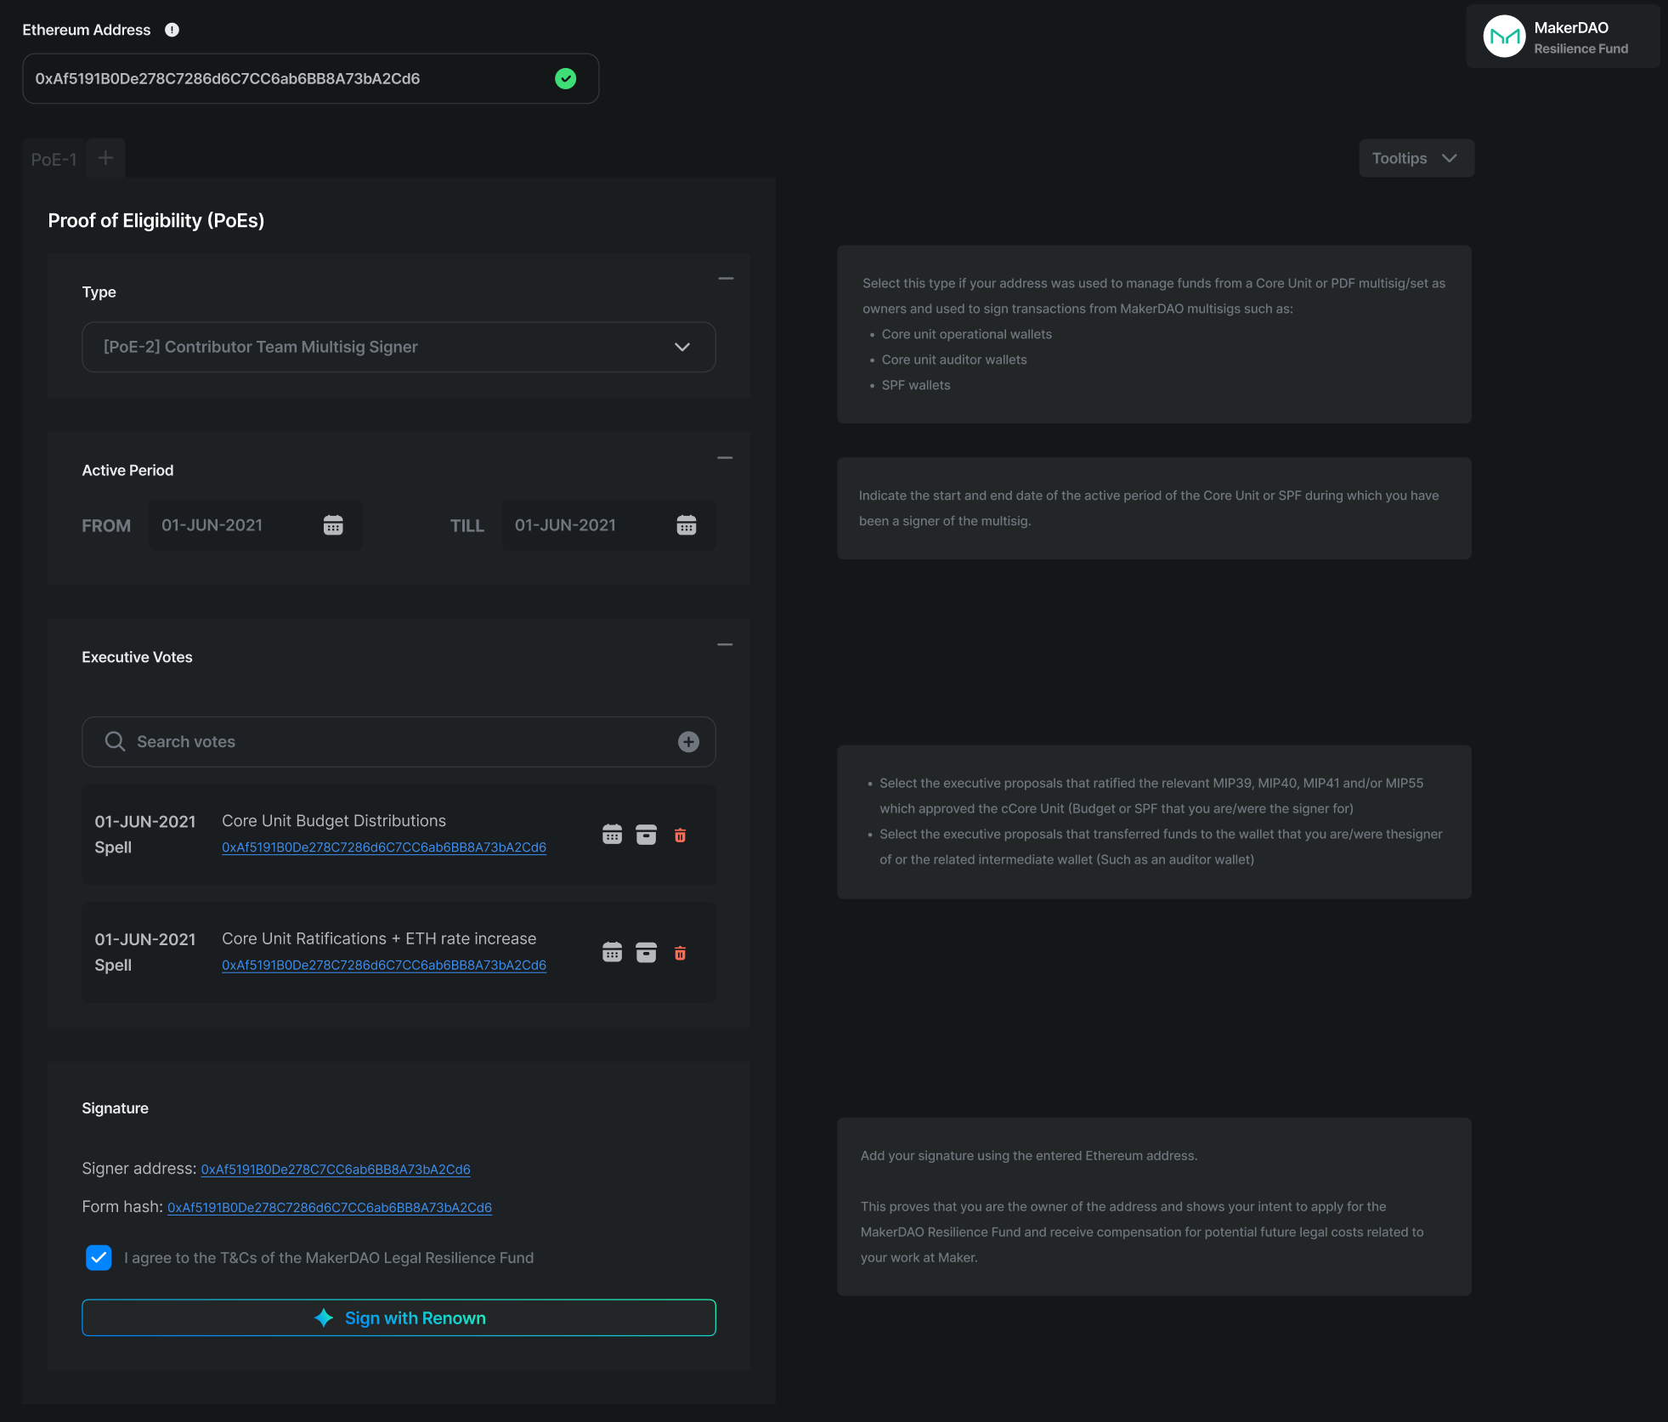Open the PoE Type dropdown
The height and width of the screenshot is (1422, 1668).
[399, 347]
